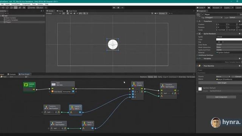
Task: Switch to the Flow Graph tab
Action: click(24, 74)
